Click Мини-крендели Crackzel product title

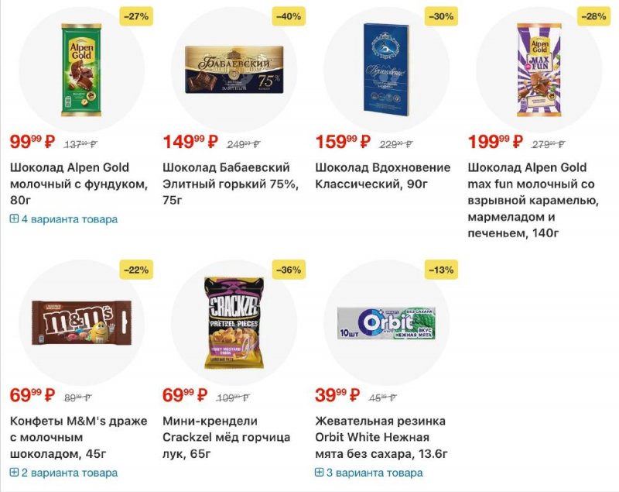227,437
